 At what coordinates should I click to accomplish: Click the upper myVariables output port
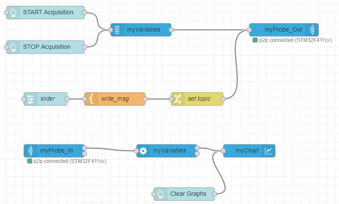171,30
